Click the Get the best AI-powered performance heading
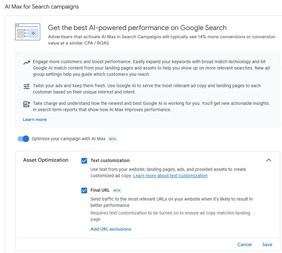This screenshot has width=282, height=253. point(137,27)
